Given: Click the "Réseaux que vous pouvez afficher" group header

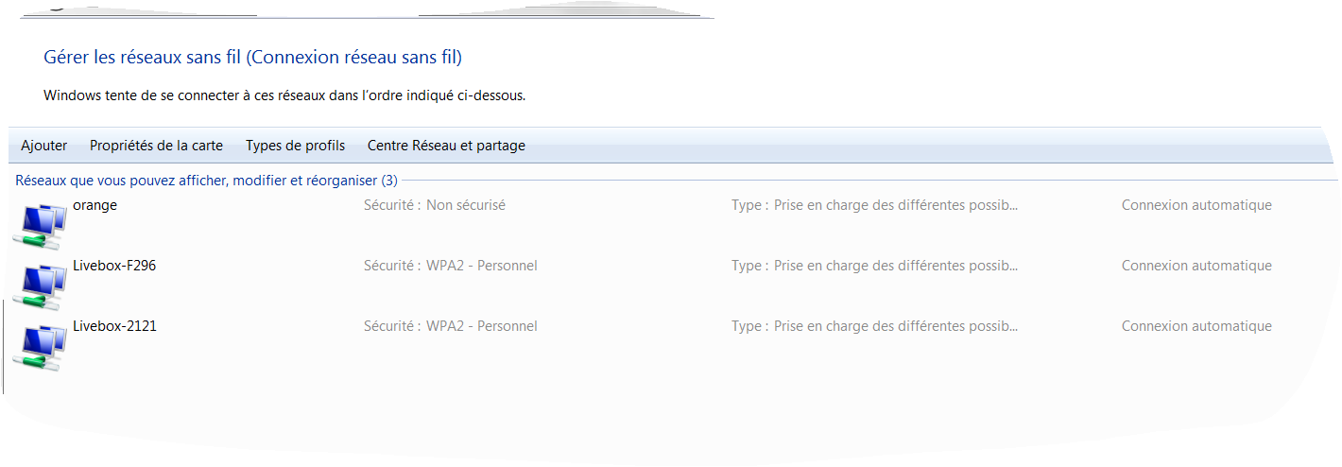Looking at the screenshot, I should (206, 180).
